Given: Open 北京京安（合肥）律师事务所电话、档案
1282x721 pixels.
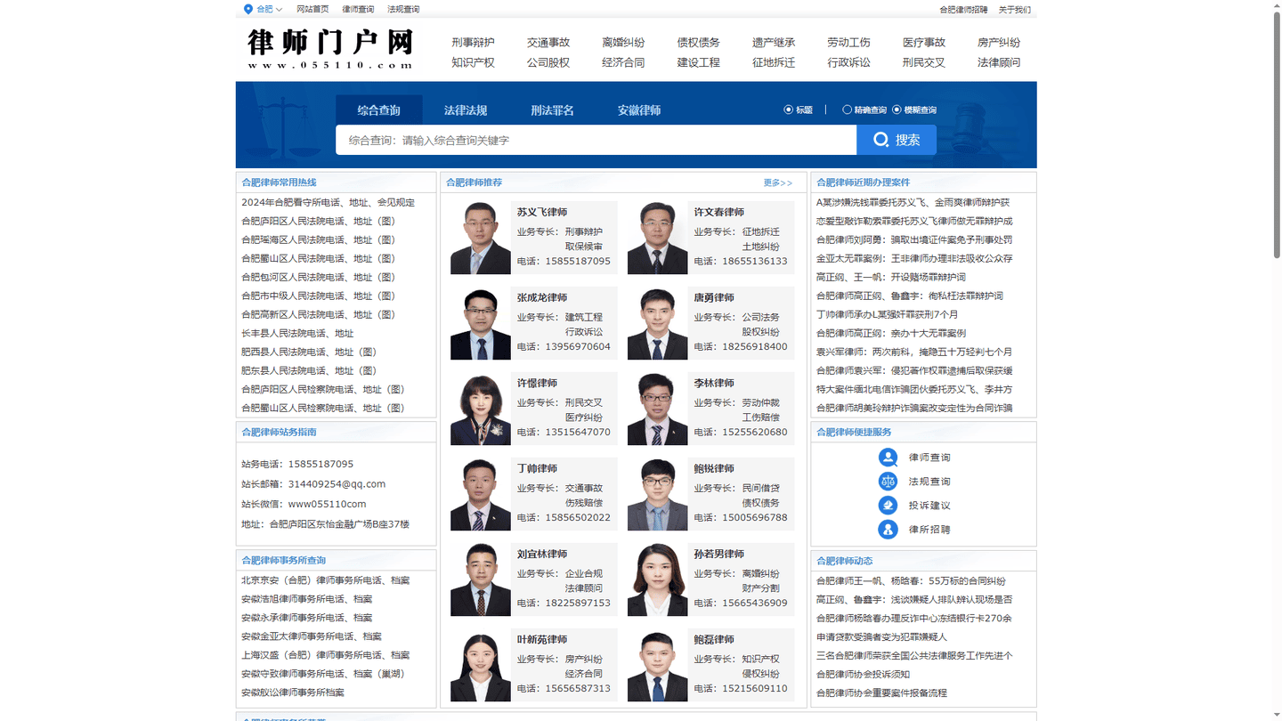Looking at the screenshot, I should [x=325, y=580].
